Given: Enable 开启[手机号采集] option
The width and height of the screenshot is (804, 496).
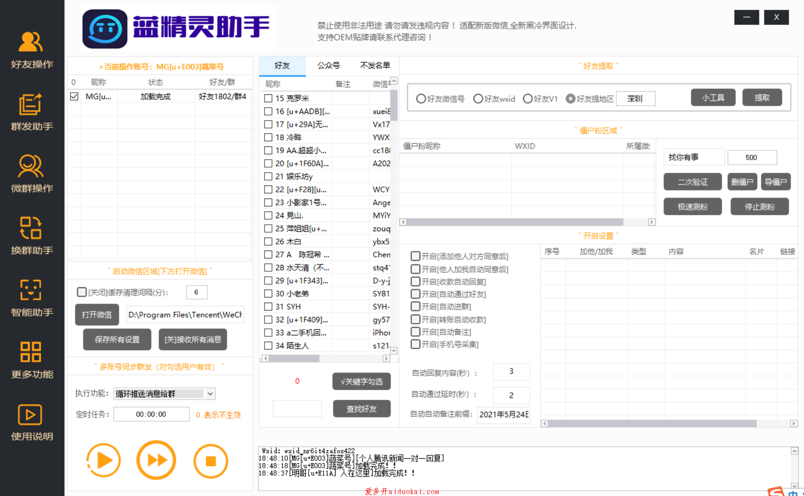Looking at the screenshot, I should (415, 344).
